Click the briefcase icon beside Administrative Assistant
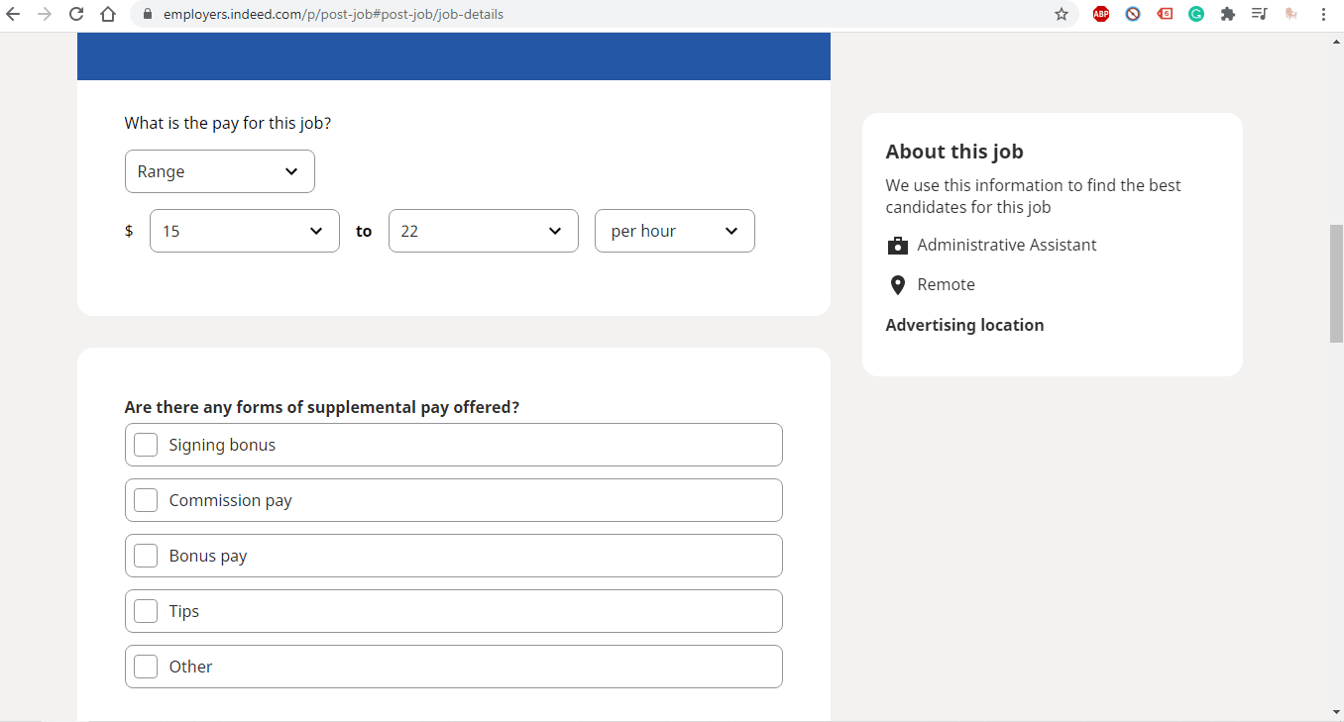Viewport: 1344px width, 722px height. point(898,245)
